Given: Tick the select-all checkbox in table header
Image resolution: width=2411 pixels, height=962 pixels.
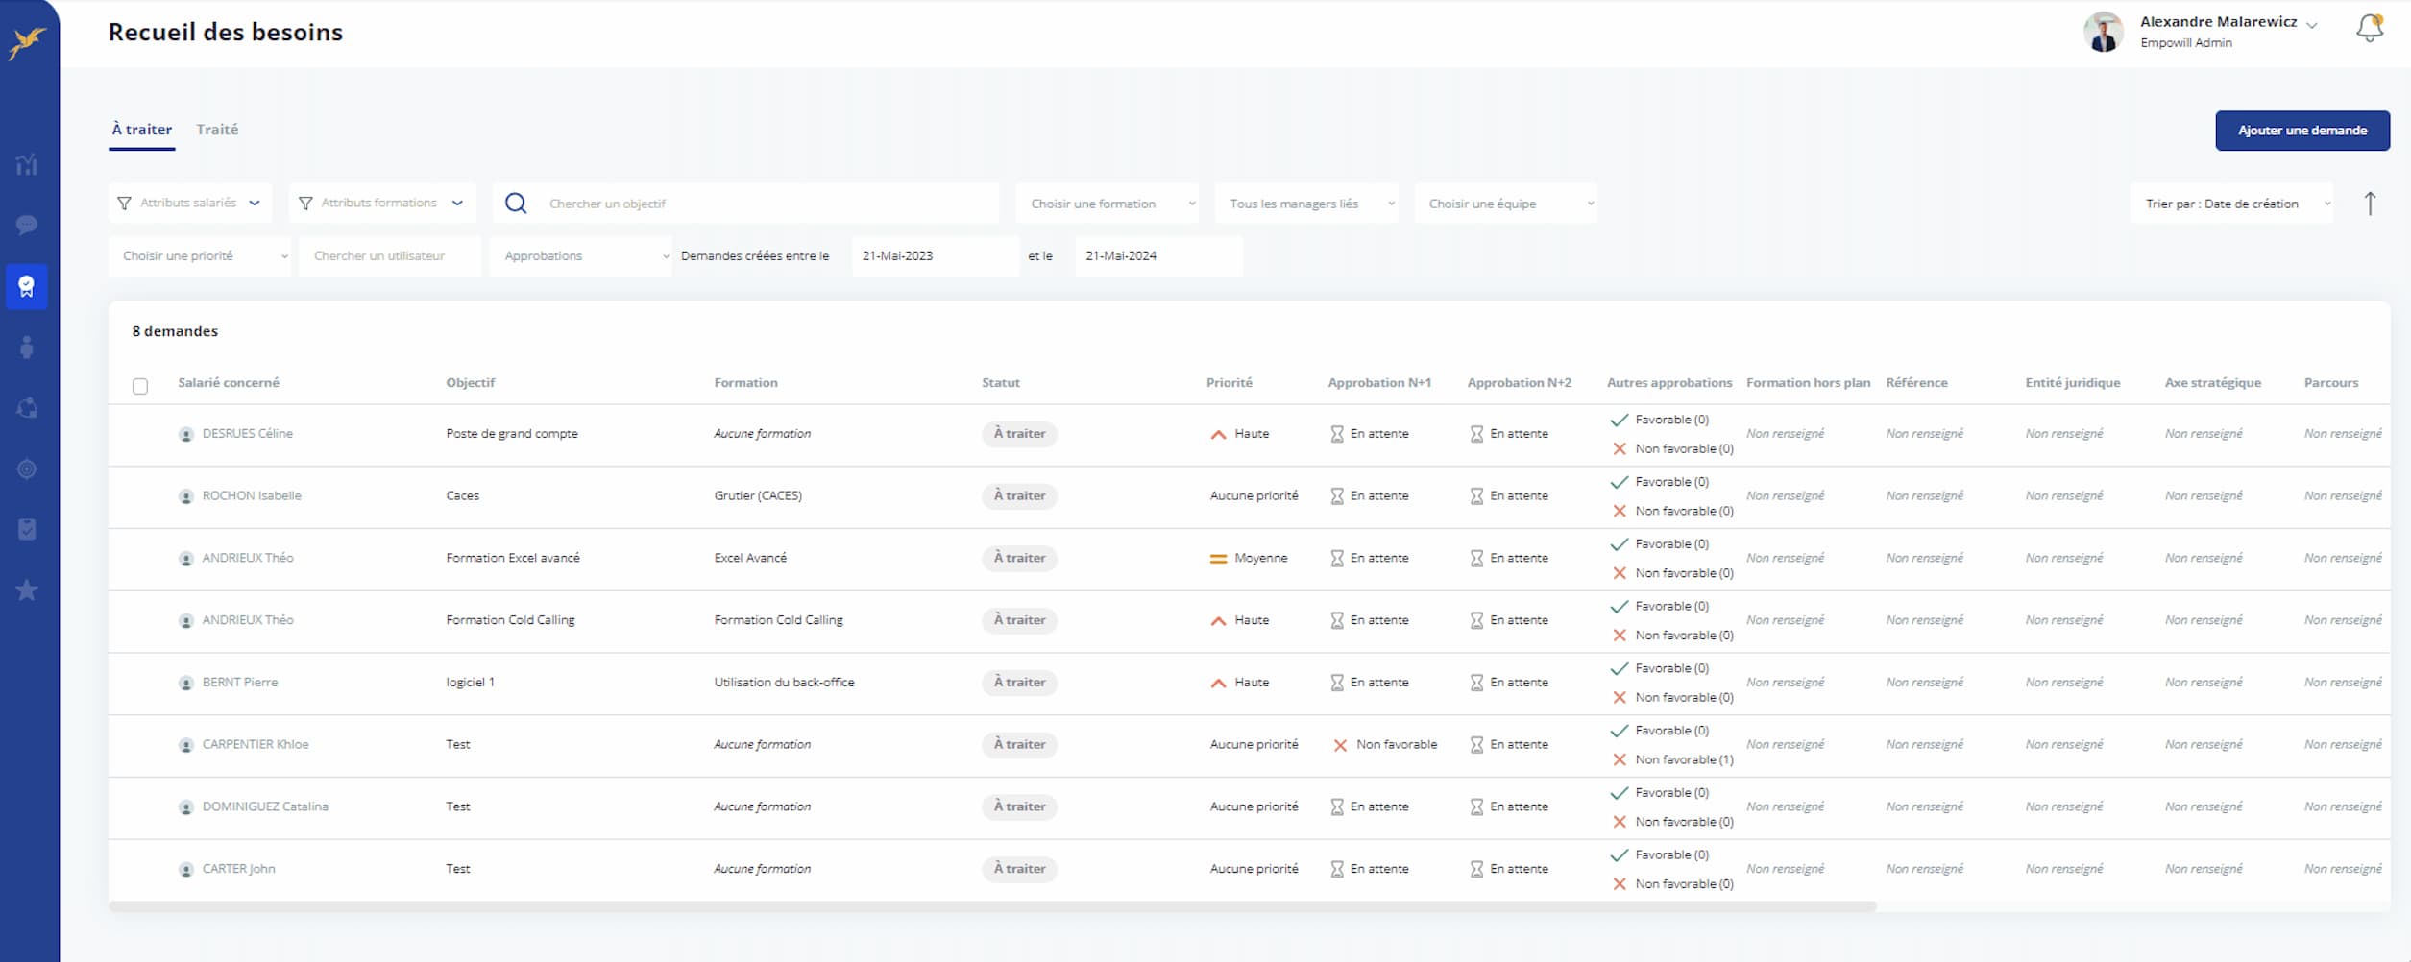Looking at the screenshot, I should coord(140,386).
